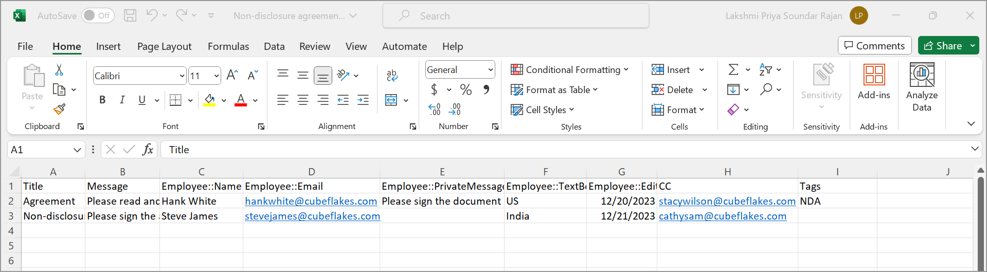Click Decrease Decimal icon

[455, 109]
